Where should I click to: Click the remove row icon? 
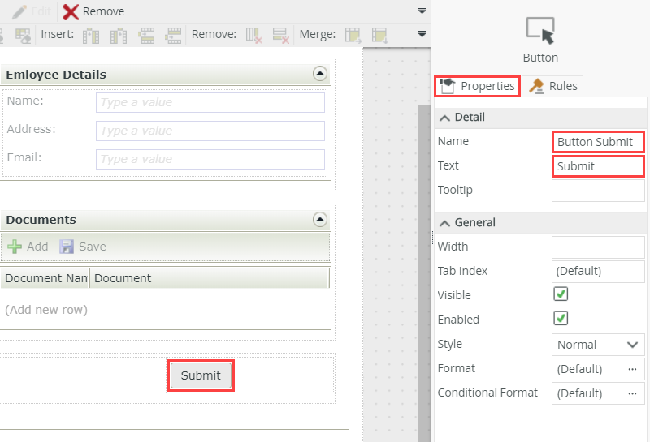tap(280, 36)
